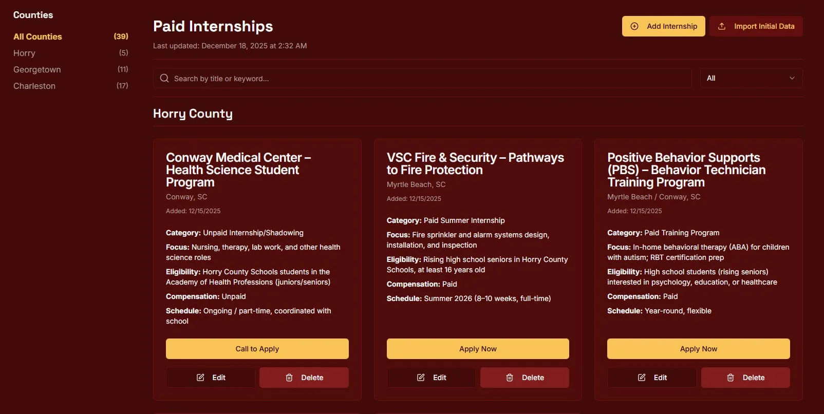Click the plus icon on Add Internship
This screenshot has width=824, height=414.
click(634, 26)
